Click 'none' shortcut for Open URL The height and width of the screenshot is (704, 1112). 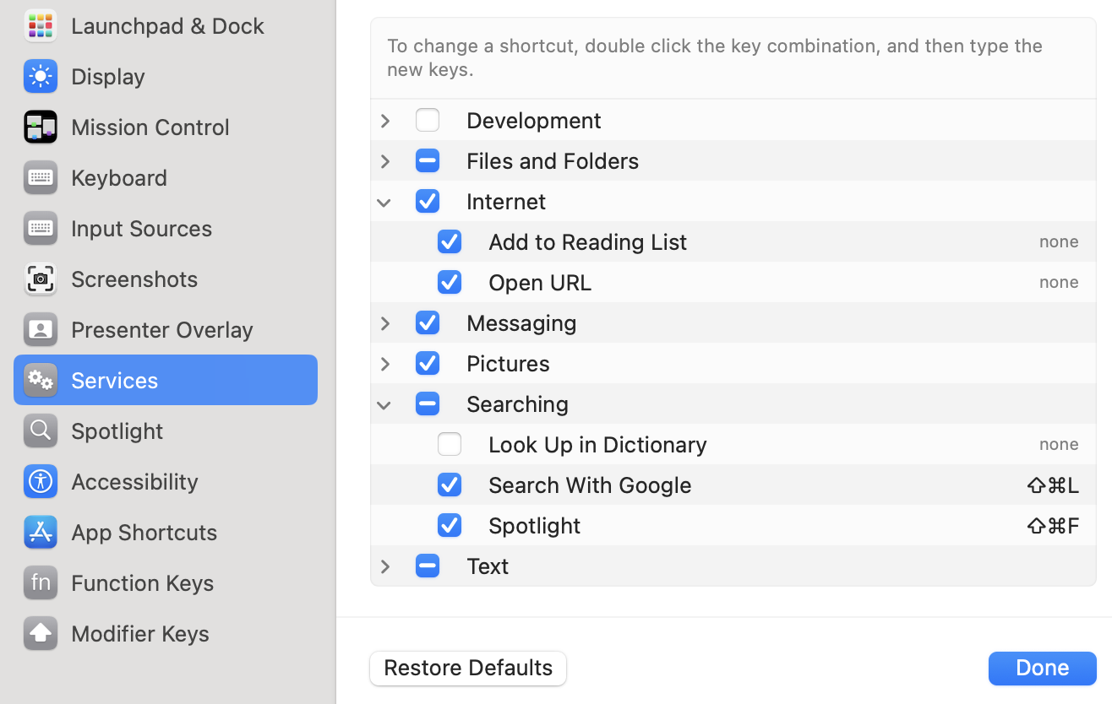coord(1059,282)
